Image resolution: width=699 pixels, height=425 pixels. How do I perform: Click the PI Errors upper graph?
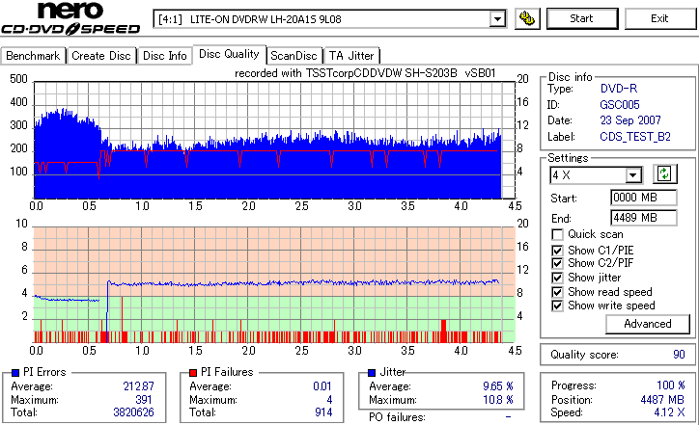(274, 140)
